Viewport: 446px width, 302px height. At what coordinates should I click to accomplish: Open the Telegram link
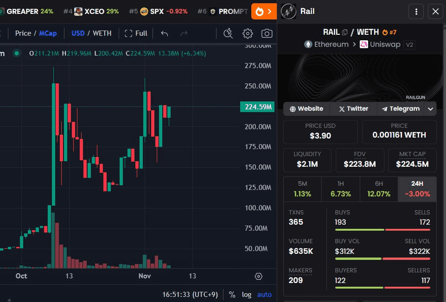[x=401, y=109]
